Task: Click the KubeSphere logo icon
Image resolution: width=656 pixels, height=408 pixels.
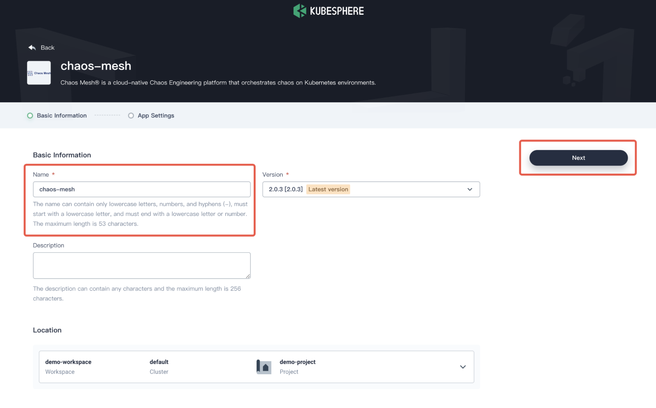Action: pos(299,11)
